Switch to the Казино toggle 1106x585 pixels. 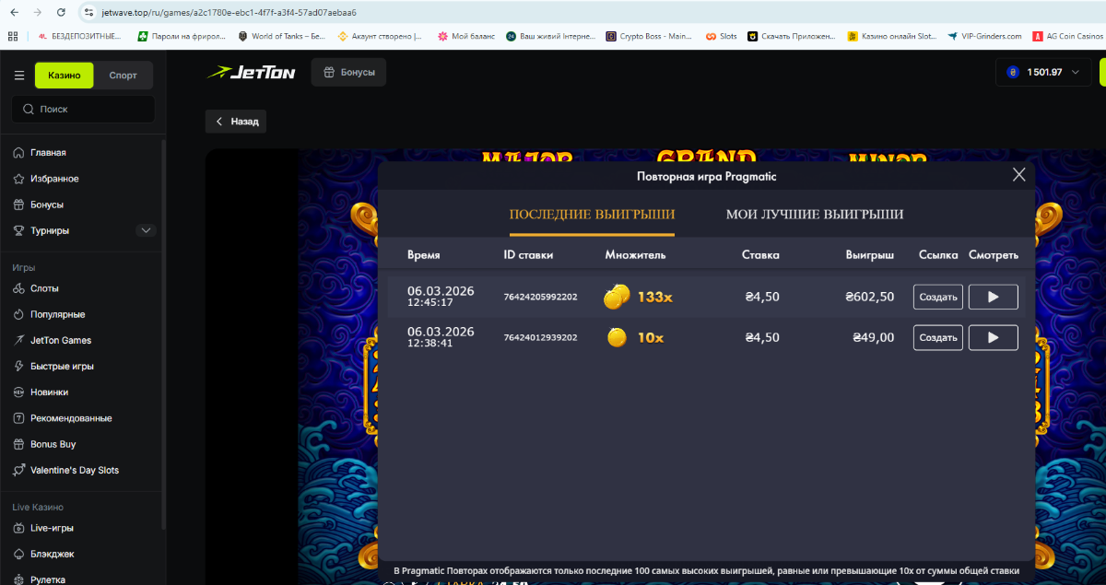coord(64,76)
